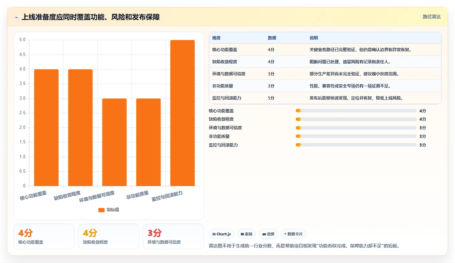The height and width of the screenshot is (263, 455).
Task: Click the slide title 上线准备度应同时覆盖功能、风险和发布保障
Action: point(91,17)
